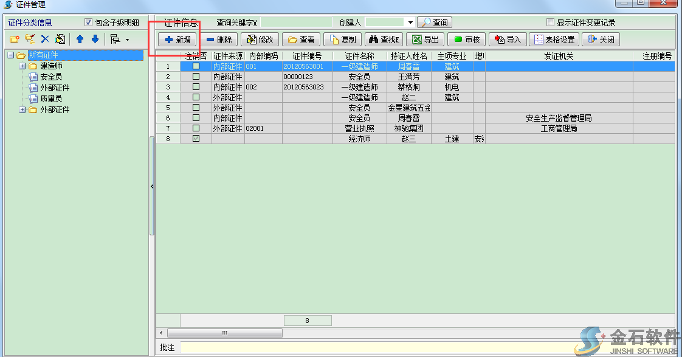The height and width of the screenshot is (357, 682).
Task: Click the 关闭 (close) toolbar button
Action: click(x=601, y=40)
